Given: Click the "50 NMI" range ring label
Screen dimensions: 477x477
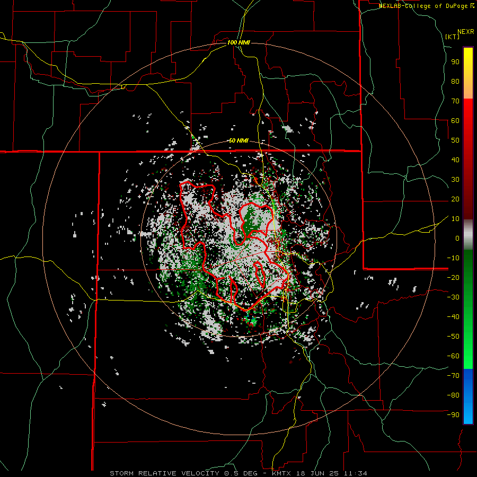Looking at the screenshot, I should [238, 140].
